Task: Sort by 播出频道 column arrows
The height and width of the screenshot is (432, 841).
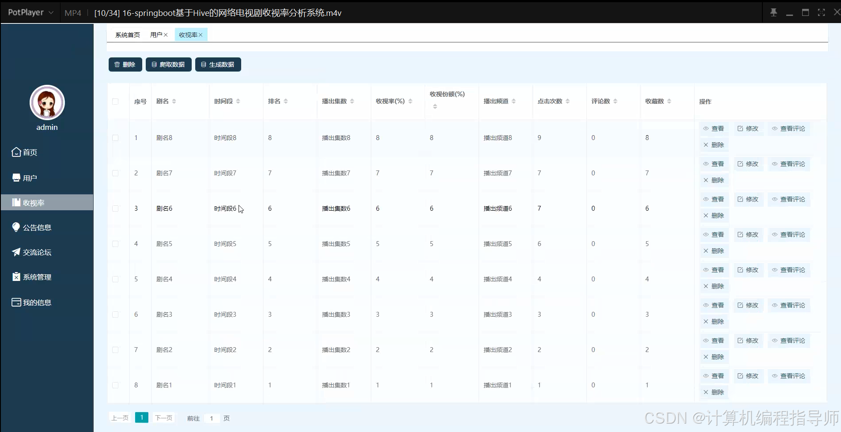Action: [x=514, y=101]
